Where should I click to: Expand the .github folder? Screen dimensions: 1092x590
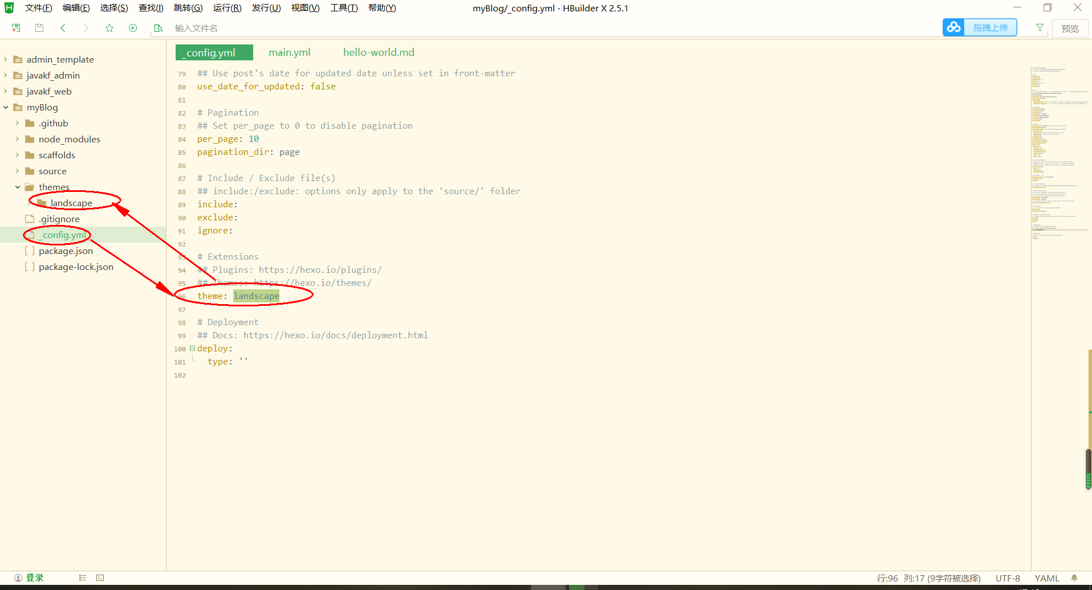[17, 123]
